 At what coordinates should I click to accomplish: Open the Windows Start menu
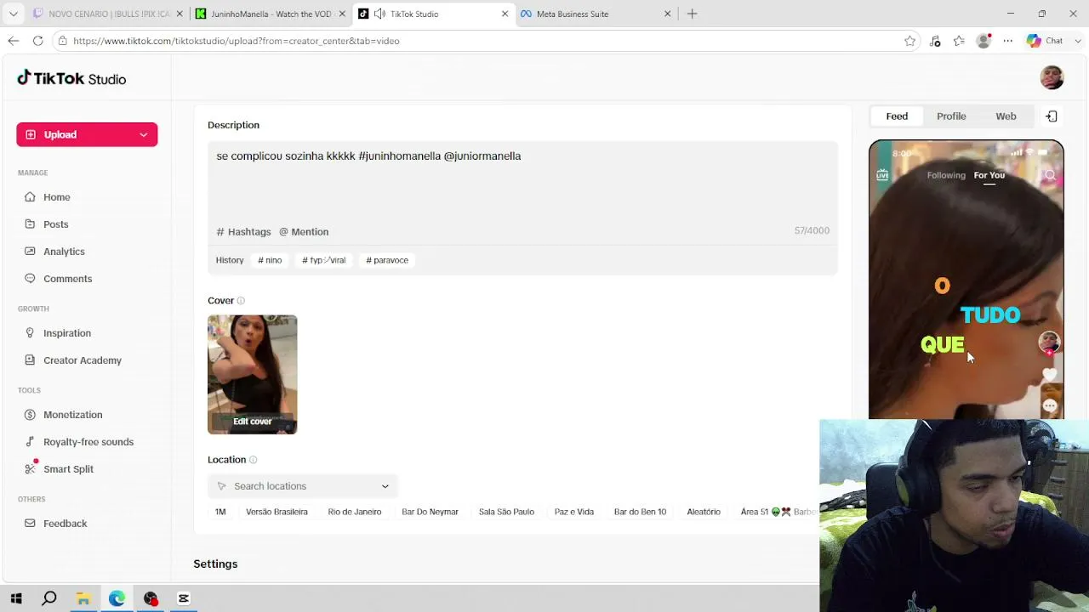(x=16, y=598)
